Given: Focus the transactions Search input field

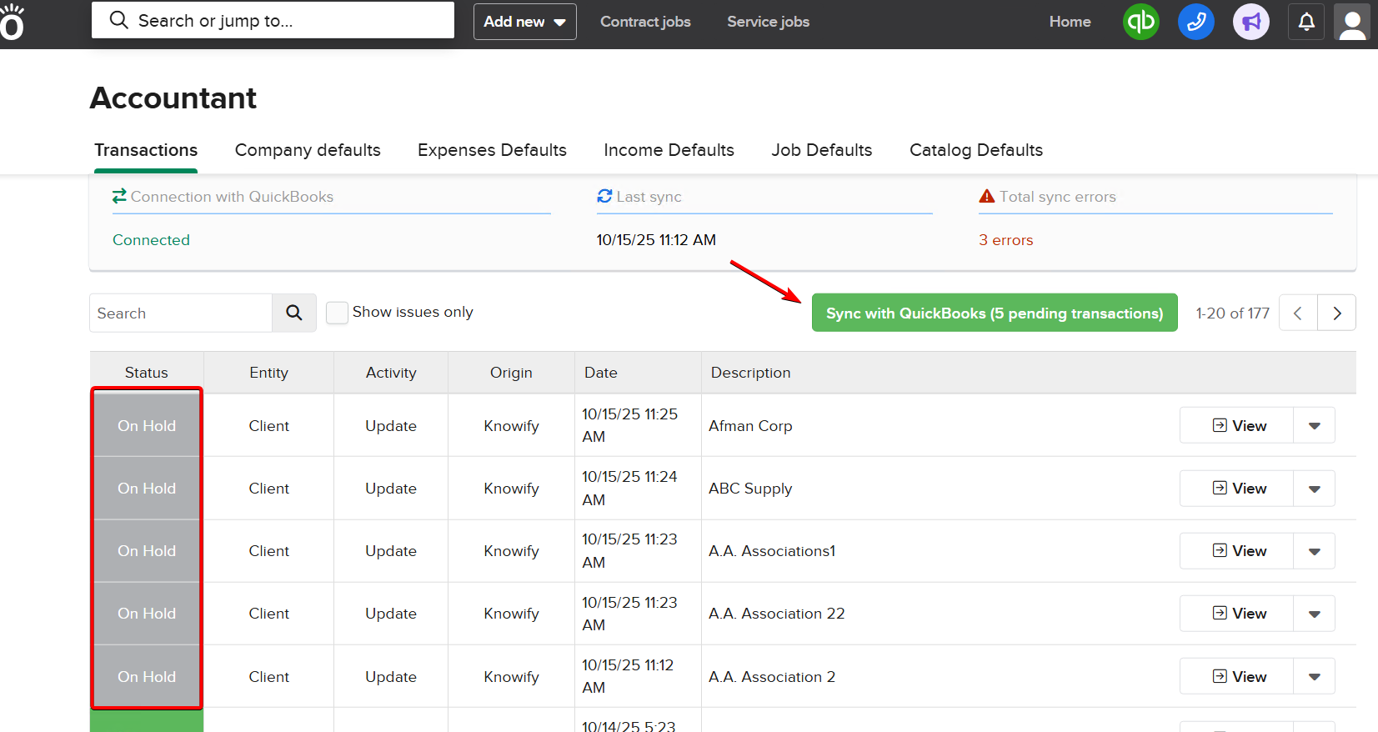Looking at the screenshot, I should tap(181, 313).
